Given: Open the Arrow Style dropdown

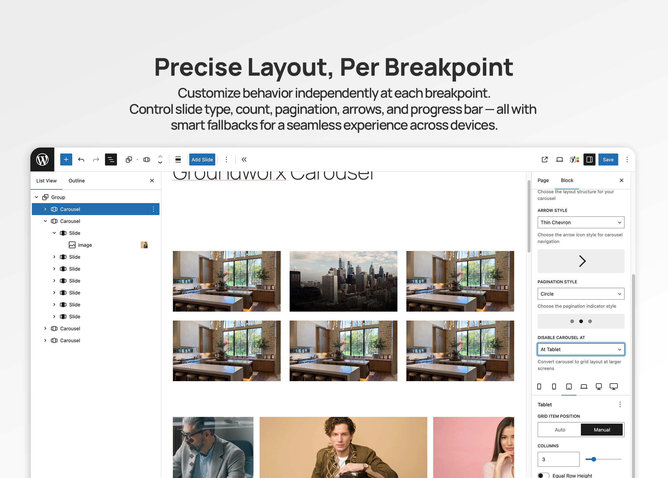Looking at the screenshot, I should pyautogui.click(x=581, y=223).
